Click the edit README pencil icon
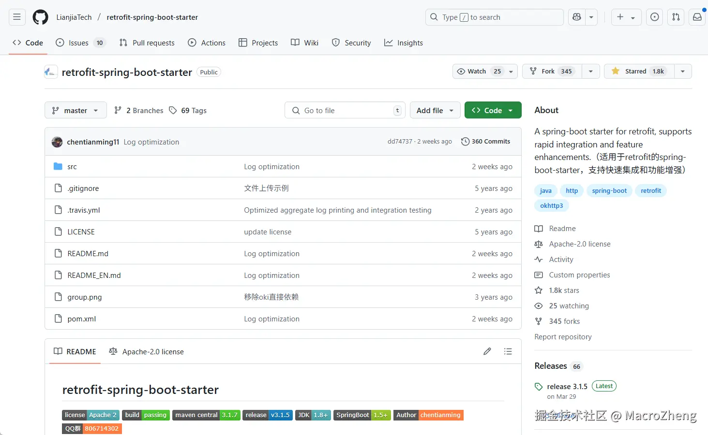This screenshot has width=708, height=435. pos(487,351)
